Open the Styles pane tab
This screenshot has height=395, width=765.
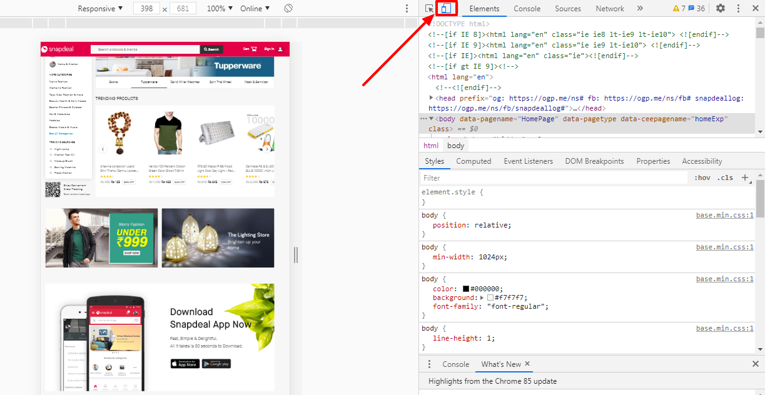coord(434,161)
